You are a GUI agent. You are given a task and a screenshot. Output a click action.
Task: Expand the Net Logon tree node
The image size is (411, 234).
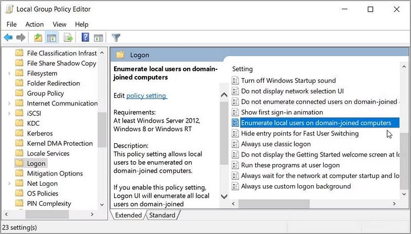click(x=9, y=184)
